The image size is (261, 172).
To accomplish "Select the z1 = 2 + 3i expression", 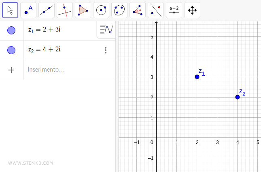I will tap(45, 30).
